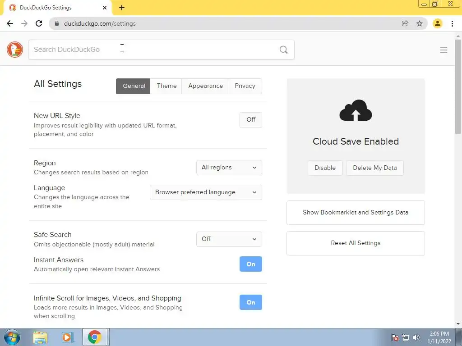Click the scrollbar down arrow
The image size is (462, 346).
click(x=458, y=324)
